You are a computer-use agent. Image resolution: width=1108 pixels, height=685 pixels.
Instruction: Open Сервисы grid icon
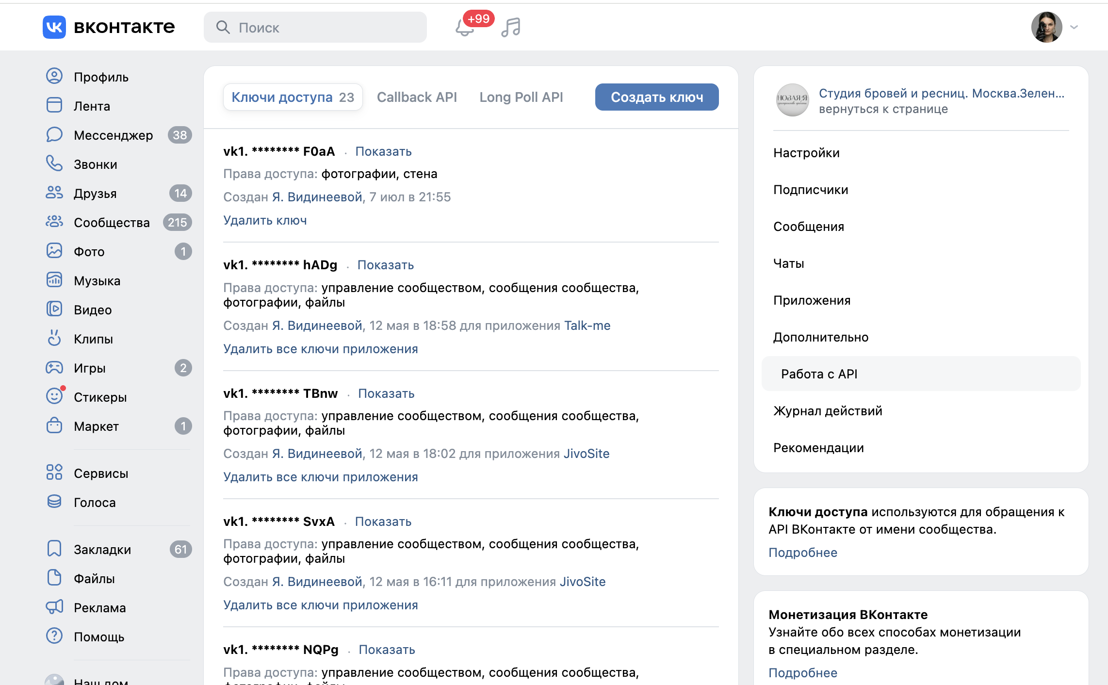[54, 473]
